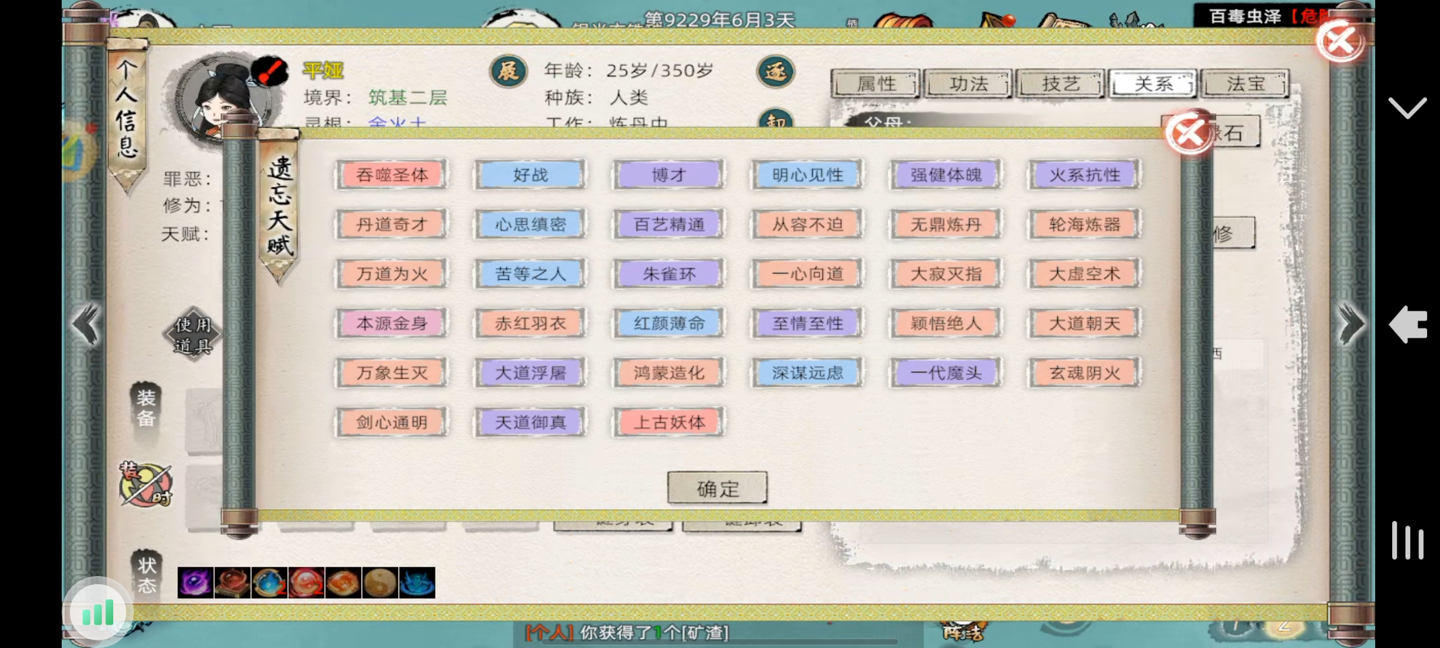Image resolution: width=1440 pixels, height=648 pixels.
Task: Select the pink 本源金身 talent swatch
Action: 392,323
